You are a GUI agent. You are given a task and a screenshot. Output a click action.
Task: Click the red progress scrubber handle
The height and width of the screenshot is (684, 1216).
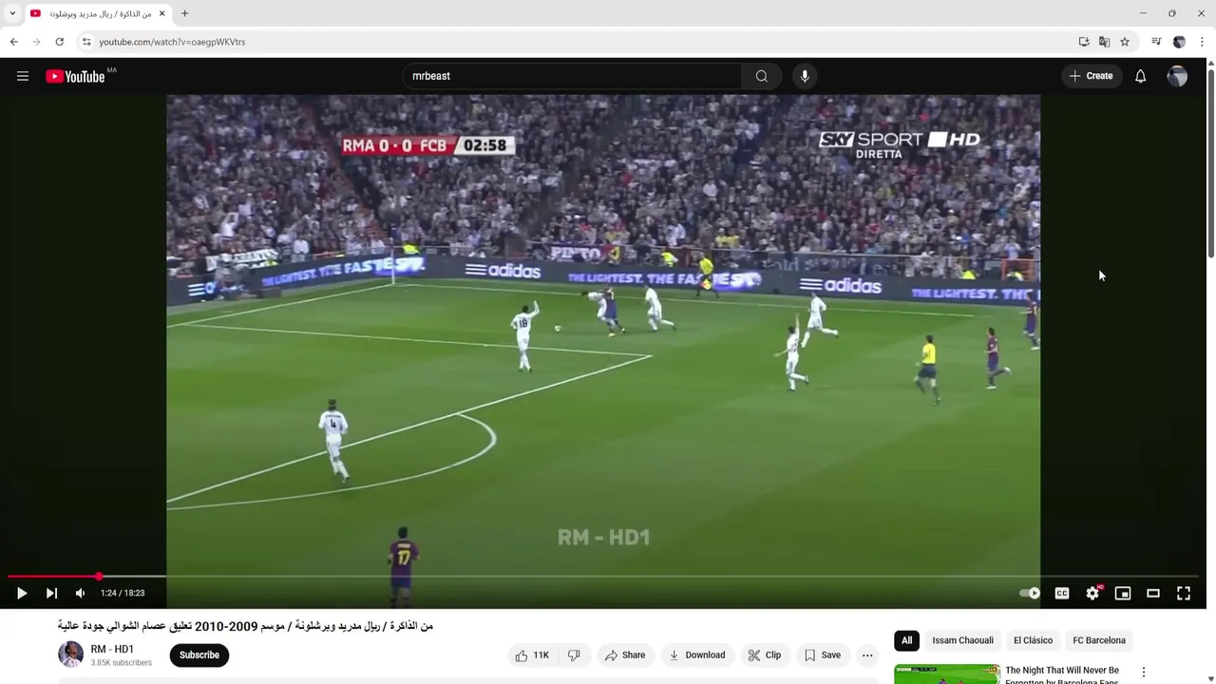(x=99, y=577)
